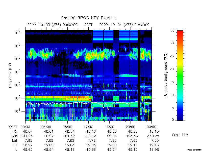Click the 10 dB color bar tick label
The image size is (202, 151).
tap(172, 95)
